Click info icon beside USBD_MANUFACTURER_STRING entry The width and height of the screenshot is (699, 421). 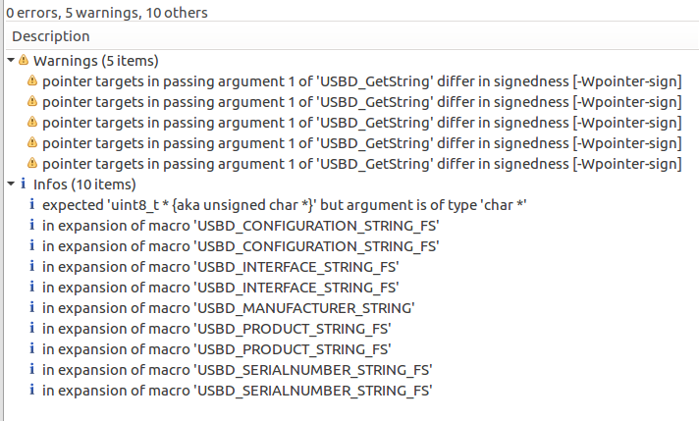[x=32, y=308]
